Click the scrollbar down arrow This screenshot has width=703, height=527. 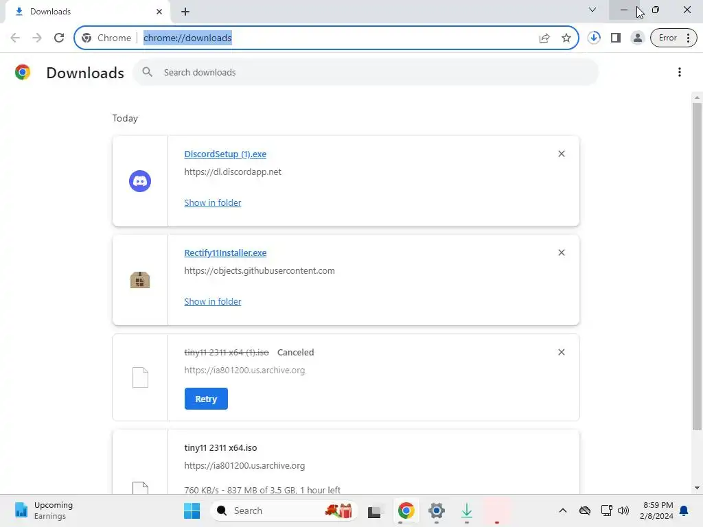coord(697,488)
